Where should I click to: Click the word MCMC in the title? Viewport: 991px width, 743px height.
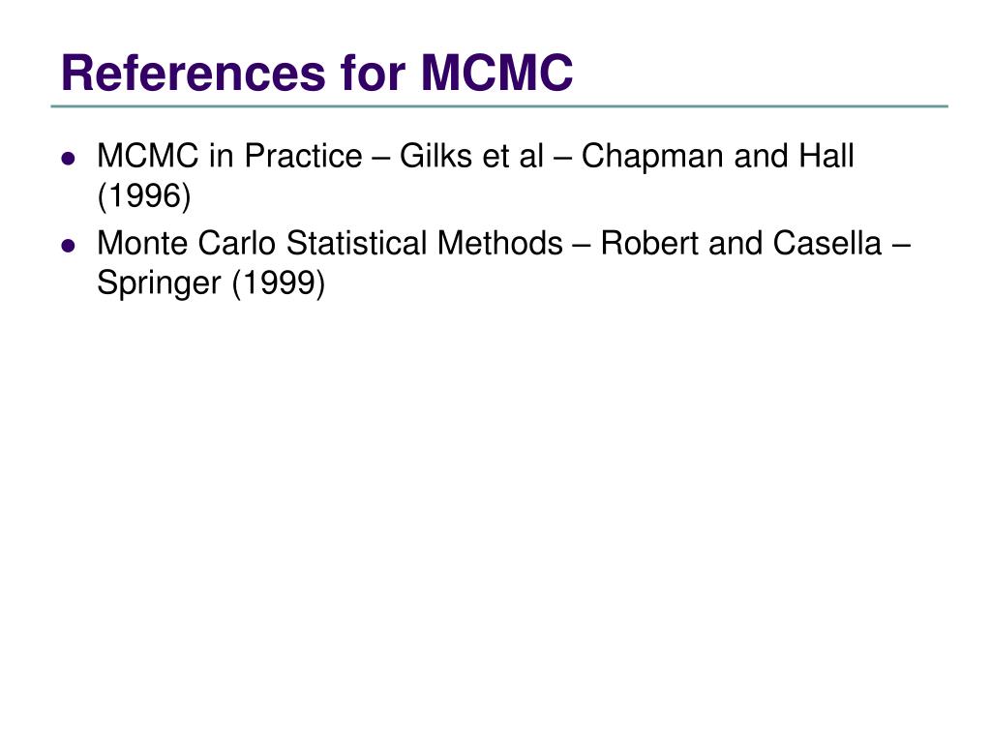[496, 73]
